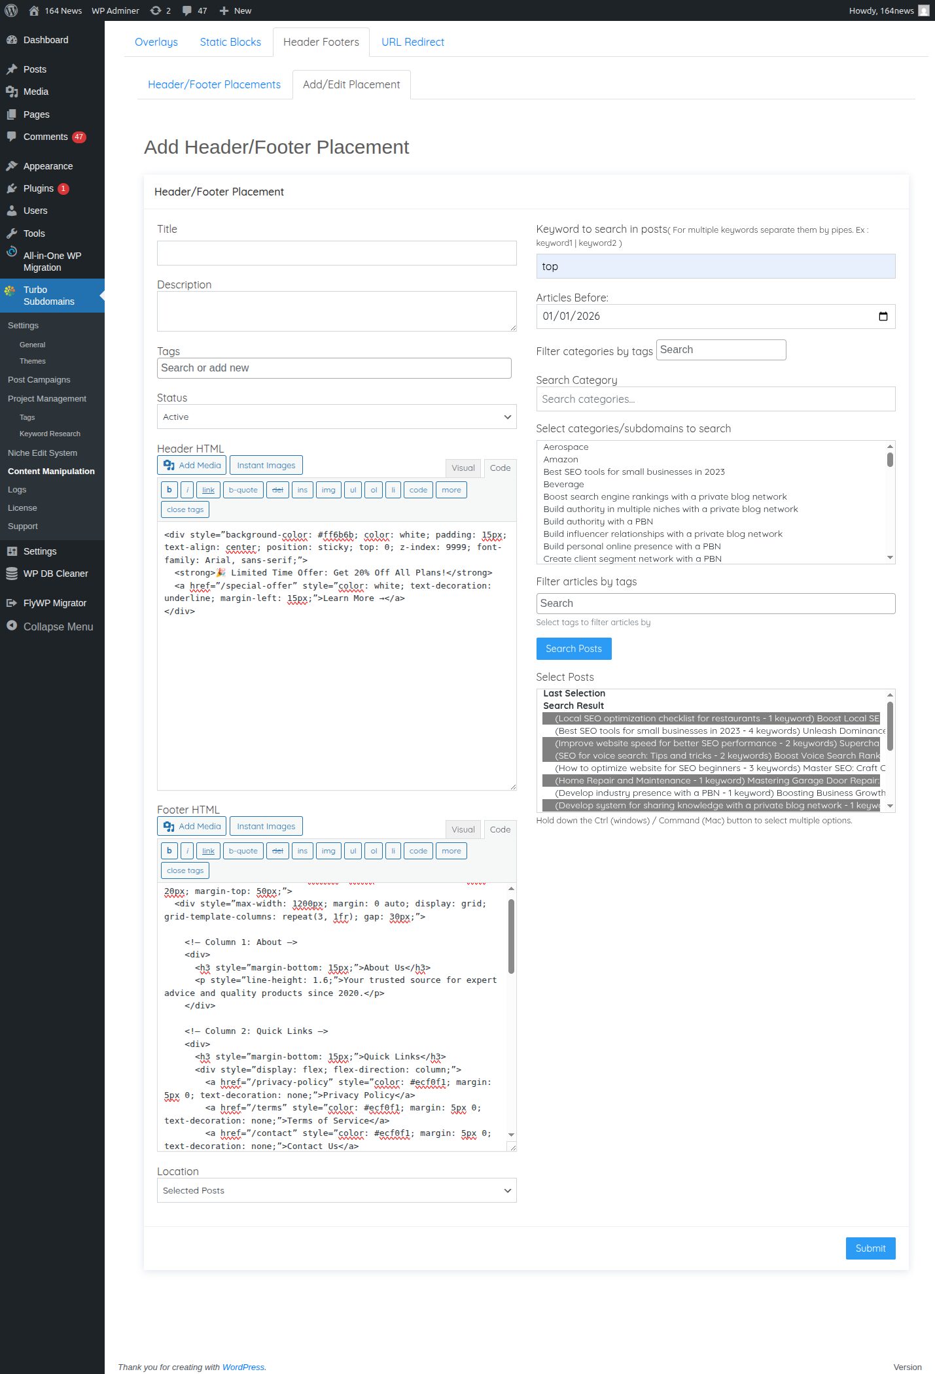Select Code tab of Header HTML editor
The height and width of the screenshot is (1374, 935).
tap(500, 468)
